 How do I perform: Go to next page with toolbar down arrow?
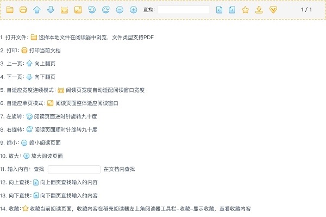(x=51, y=10)
